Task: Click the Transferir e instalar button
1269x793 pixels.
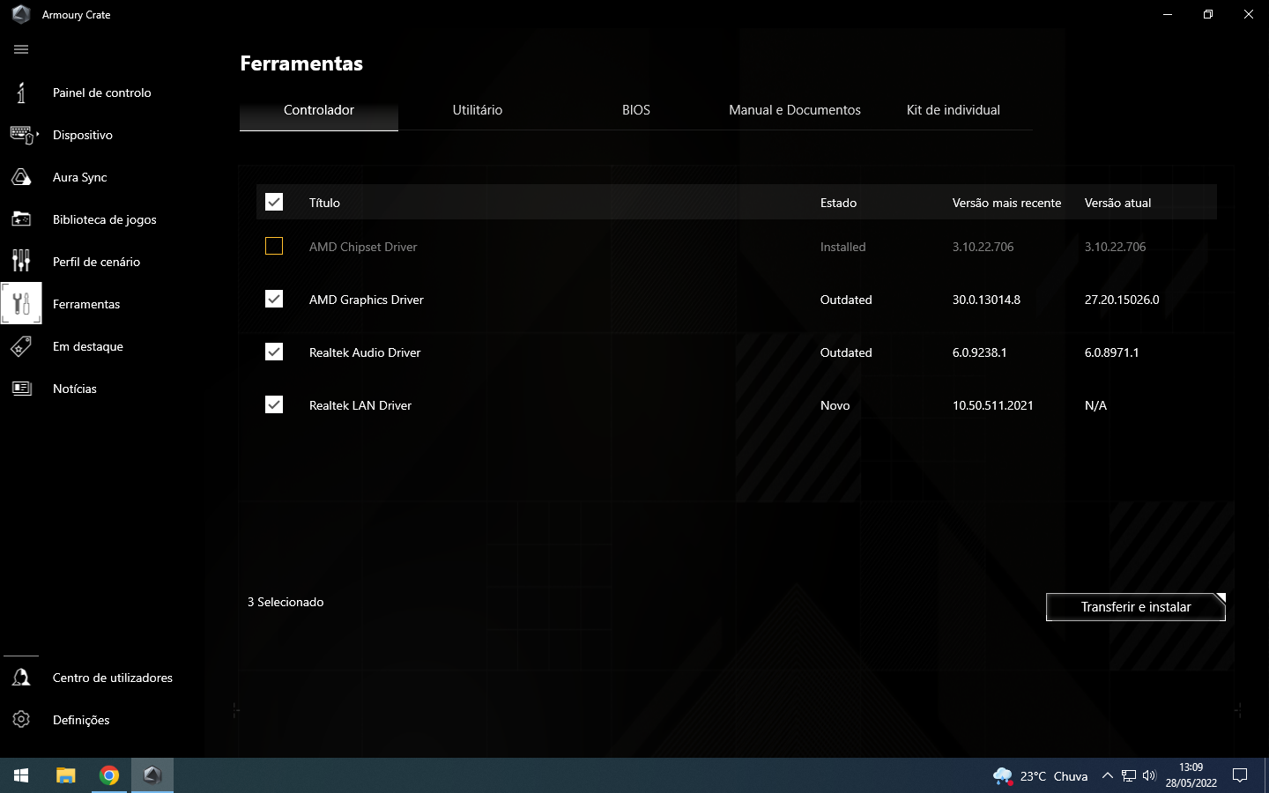Action: point(1136,607)
